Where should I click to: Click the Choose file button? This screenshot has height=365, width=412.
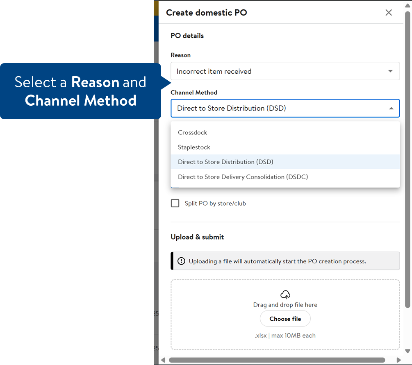[285, 319]
